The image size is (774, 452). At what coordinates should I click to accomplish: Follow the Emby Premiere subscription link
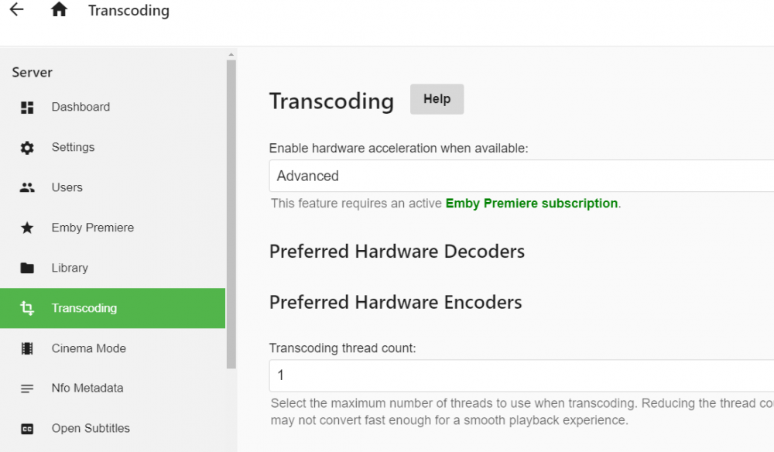pyautogui.click(x=532, y=204)
